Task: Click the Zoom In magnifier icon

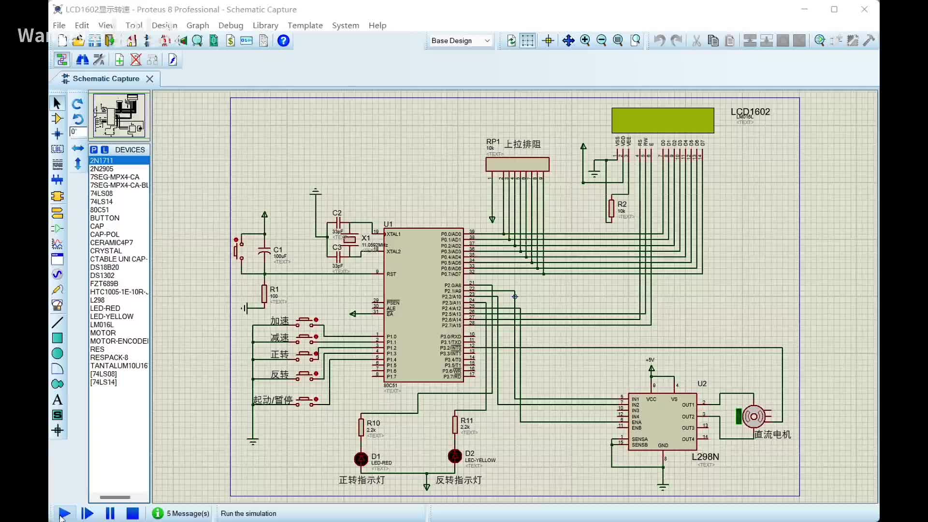Action: pyautogui.click(x=585, y=41)
